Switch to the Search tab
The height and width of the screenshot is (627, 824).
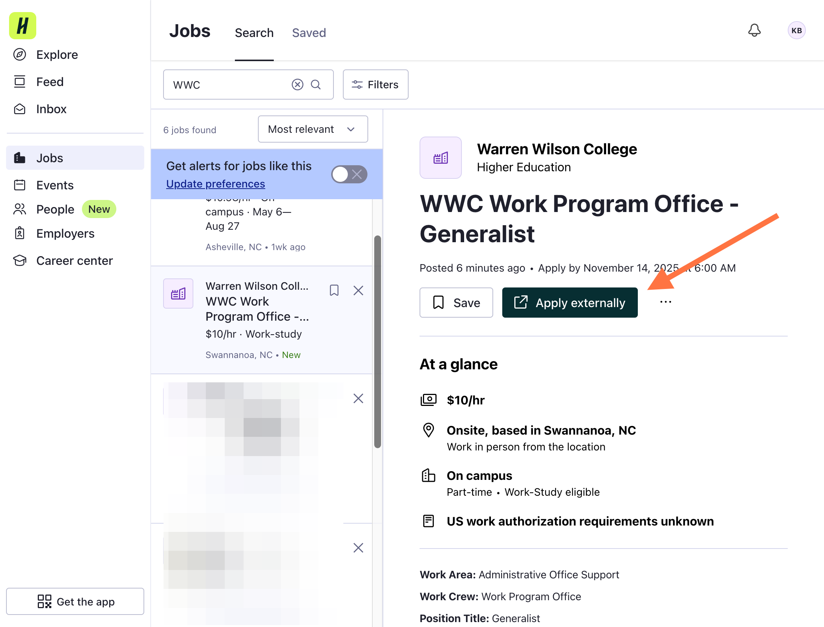tap(254, 33)
